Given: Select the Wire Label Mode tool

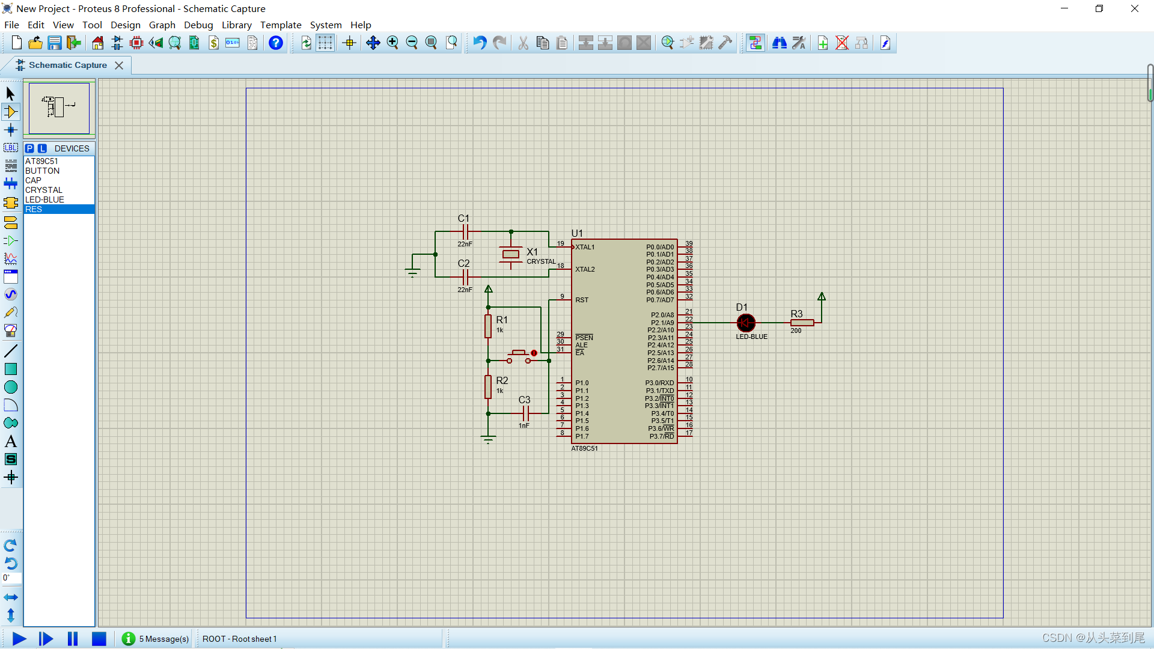Looking at the screenshot, I should (10, 148).
